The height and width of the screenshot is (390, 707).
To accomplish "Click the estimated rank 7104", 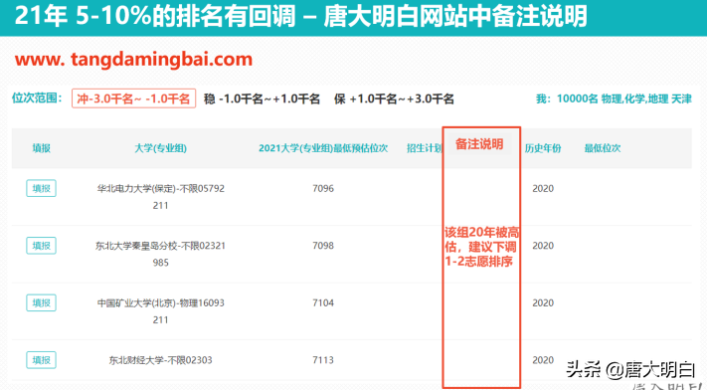I will click(323, 302).
